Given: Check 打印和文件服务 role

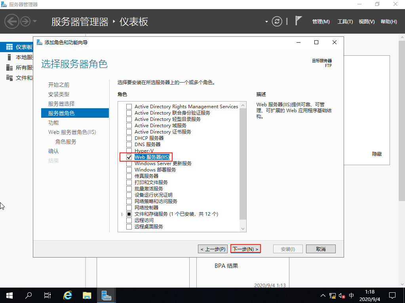Looking at the screenshot, I should click(x=129, y=183).
